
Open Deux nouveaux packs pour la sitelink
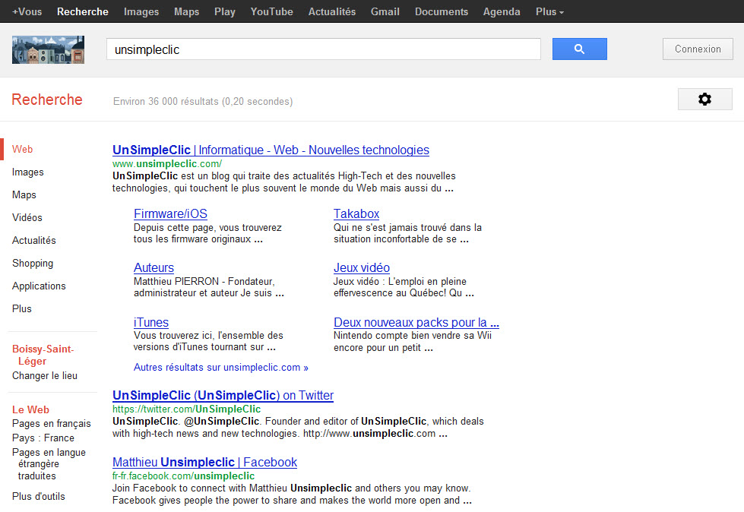point(416,322)
